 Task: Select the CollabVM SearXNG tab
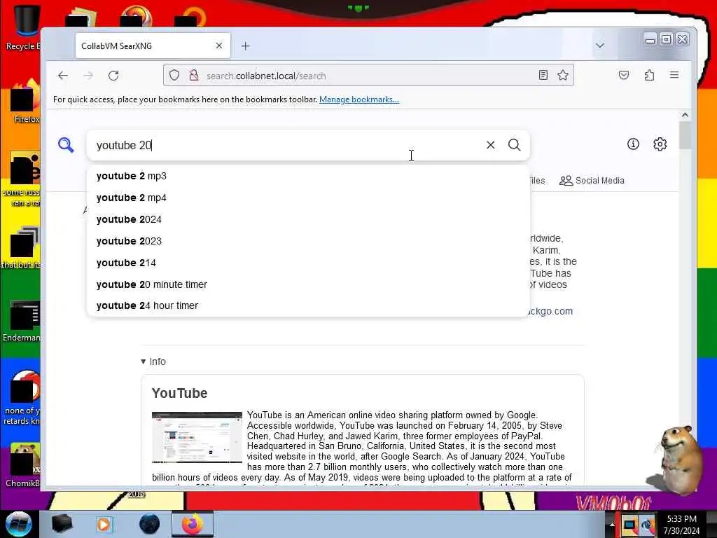coord(153,46)
